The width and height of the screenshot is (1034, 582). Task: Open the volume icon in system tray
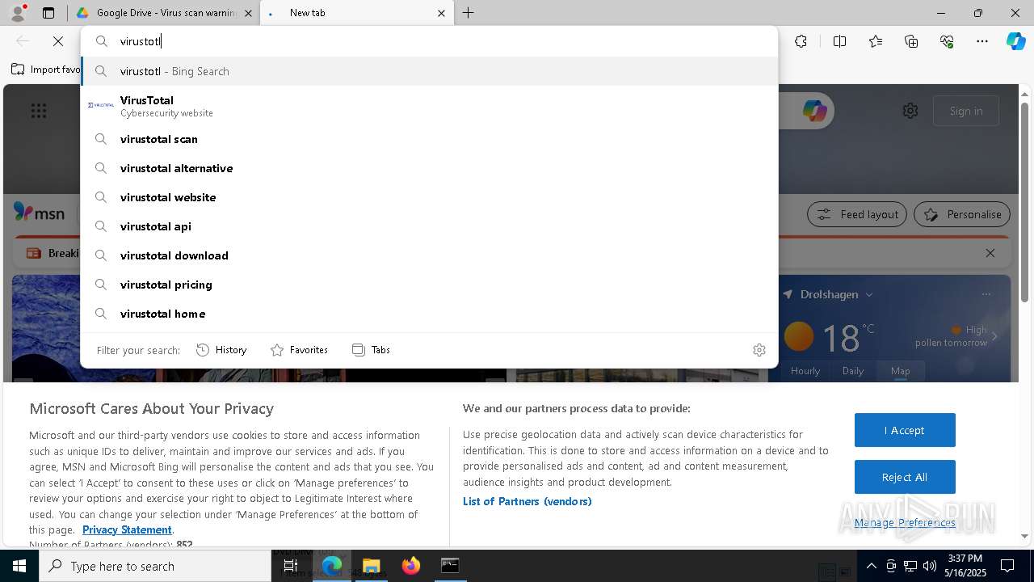pos(929,566)
